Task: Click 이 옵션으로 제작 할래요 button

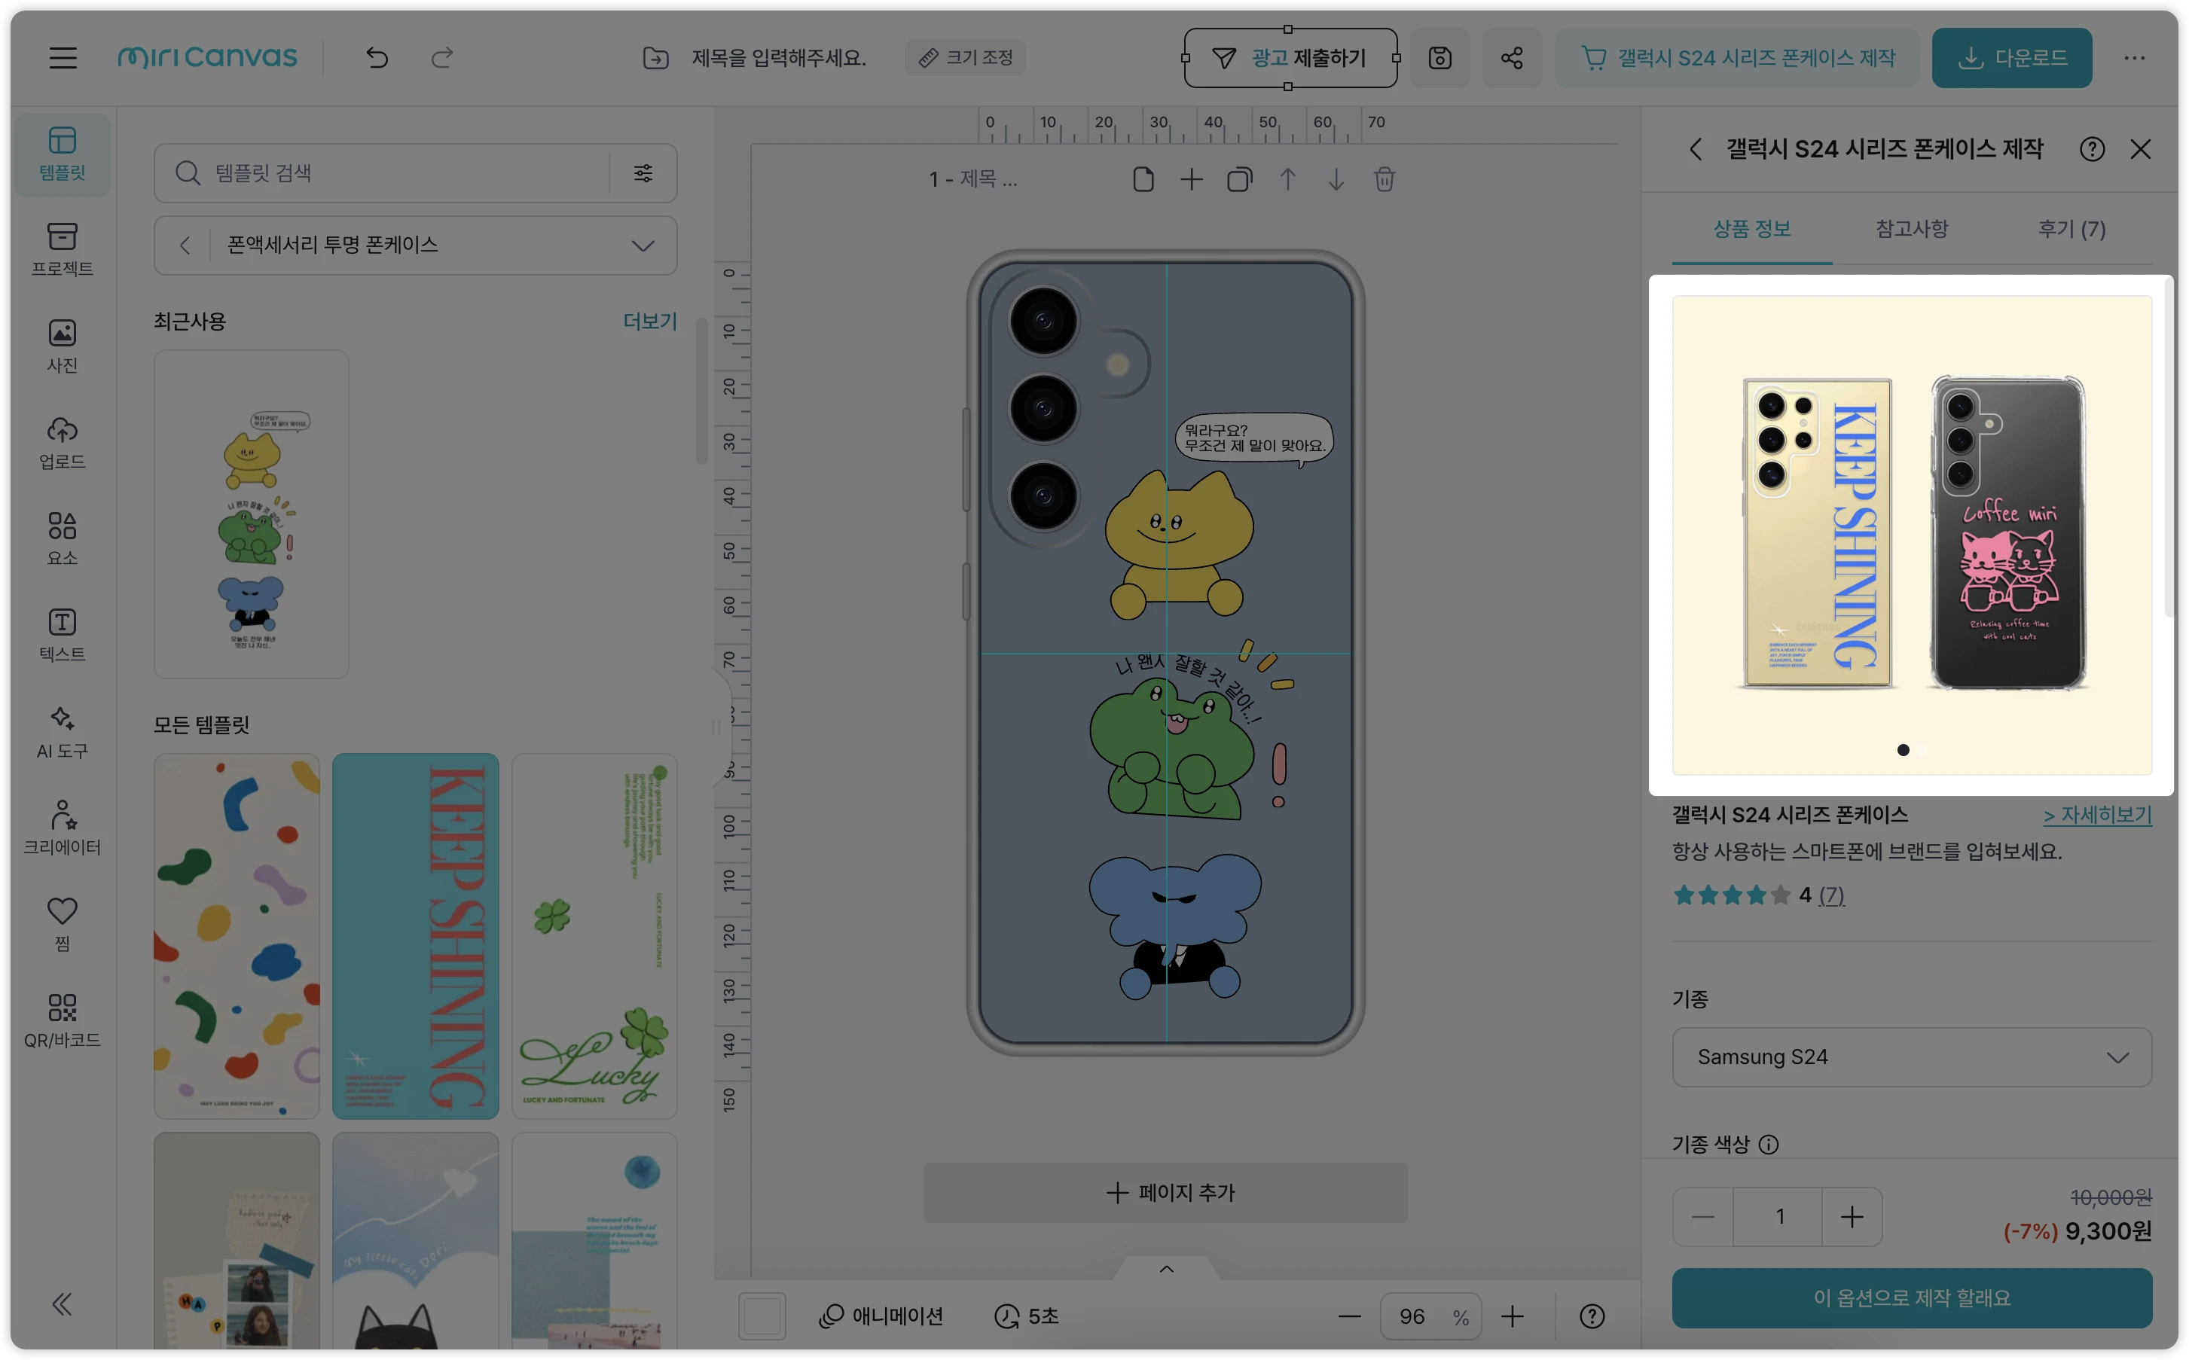Action: (x=1911, y=1297)
